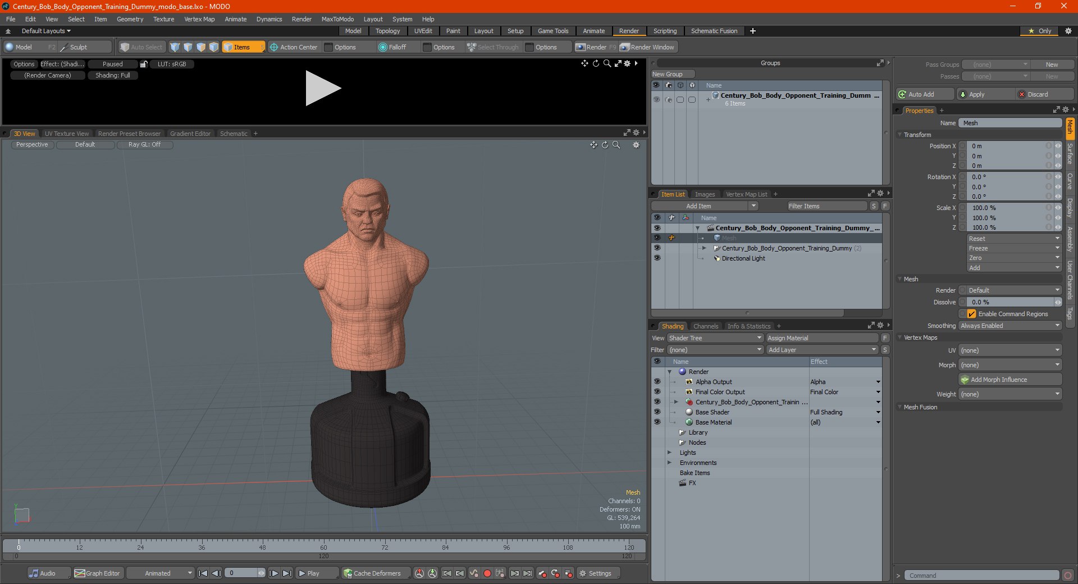Click the Apply button in passes panel
Viewport: 1078px width, 584px height.
[x=986, y=94]
